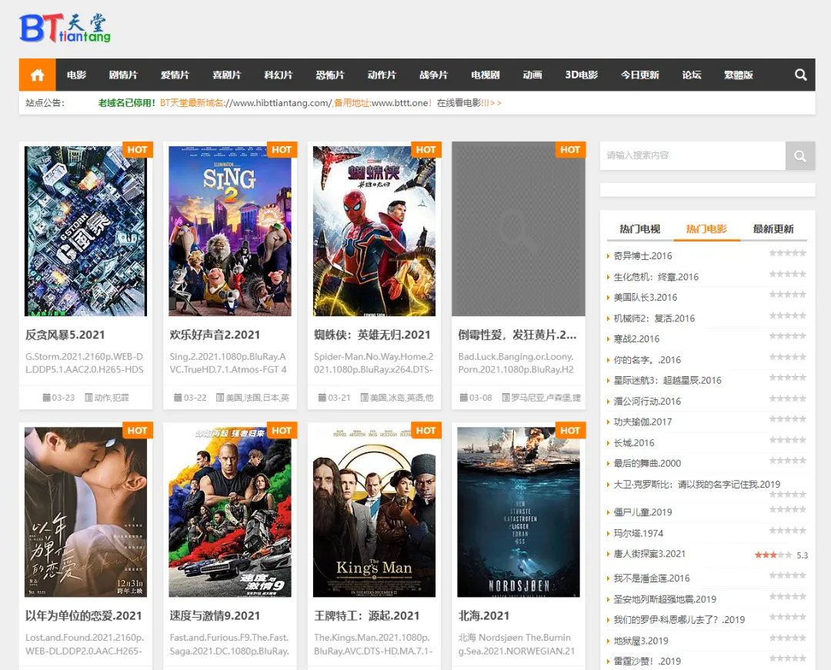Click calendar icon dated 03-23 under 反贪风暴5
Viewport: 831px width, 670px height.
click(x=47, y=397)
